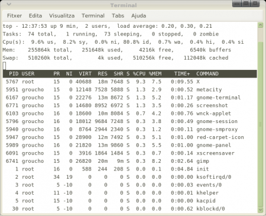Select the init process name

point(203,169)
